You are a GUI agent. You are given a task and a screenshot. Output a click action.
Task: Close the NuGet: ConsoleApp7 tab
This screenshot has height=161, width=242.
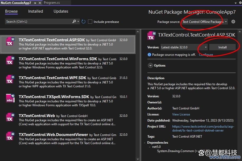(40, 3)
